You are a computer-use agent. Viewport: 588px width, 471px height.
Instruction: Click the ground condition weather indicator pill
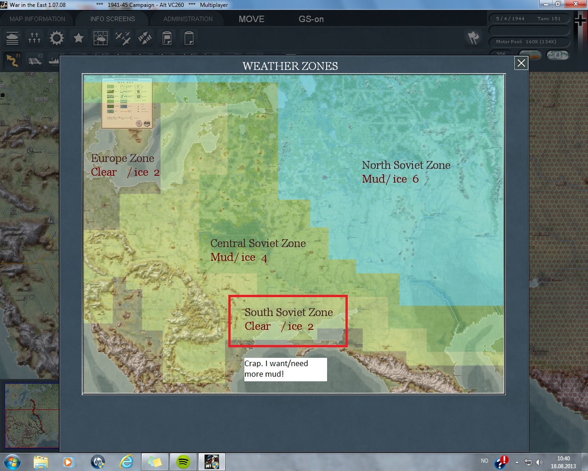tap(530, 55)
